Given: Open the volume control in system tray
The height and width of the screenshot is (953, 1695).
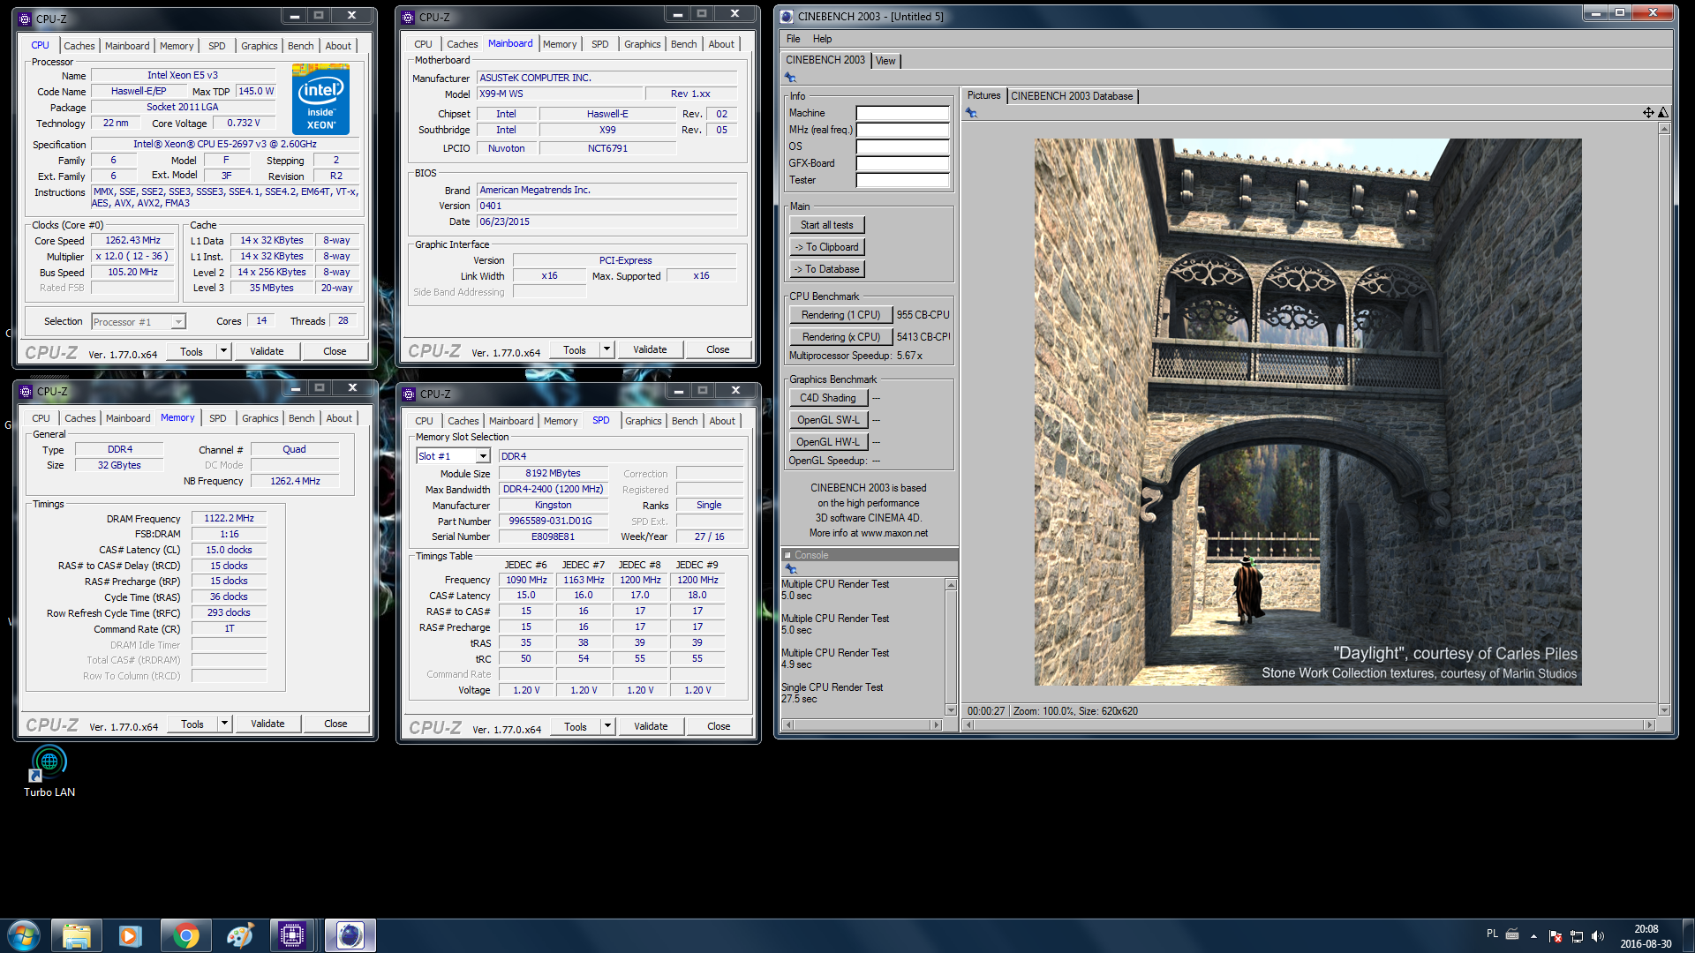Looking at the screenshot, I should click(x=1598, y=936).
